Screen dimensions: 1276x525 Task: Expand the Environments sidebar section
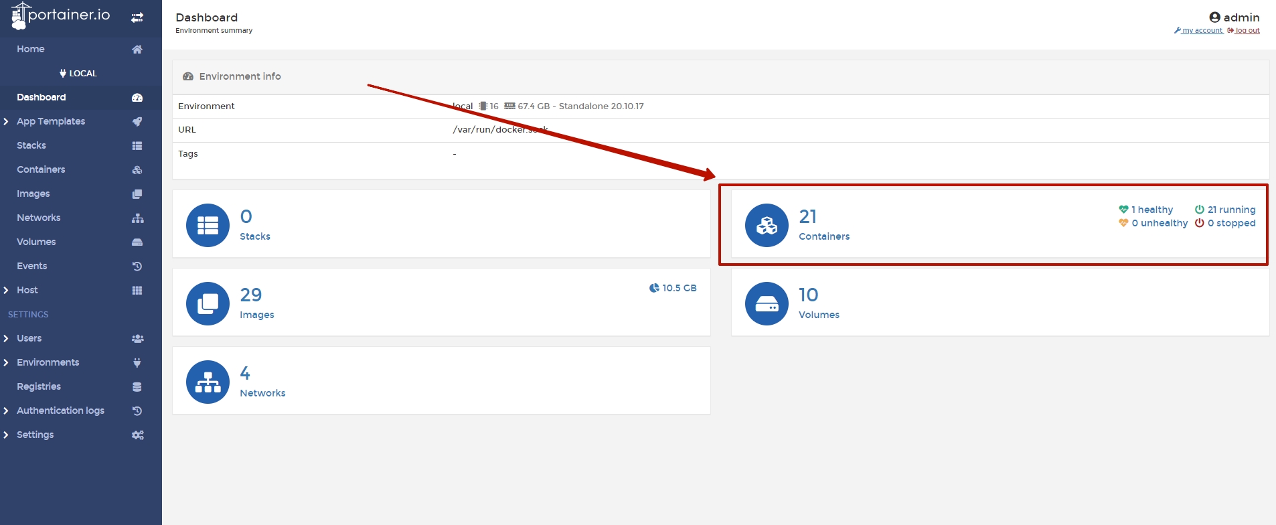pos(6,363)
